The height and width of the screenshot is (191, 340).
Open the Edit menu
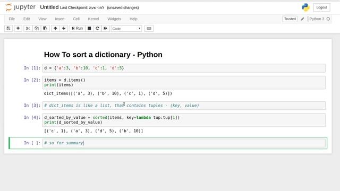pos(27,19)
